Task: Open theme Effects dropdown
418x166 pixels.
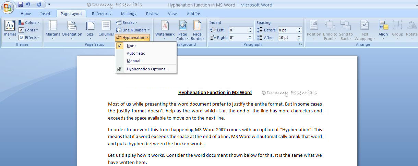Action: click(29, 38)
